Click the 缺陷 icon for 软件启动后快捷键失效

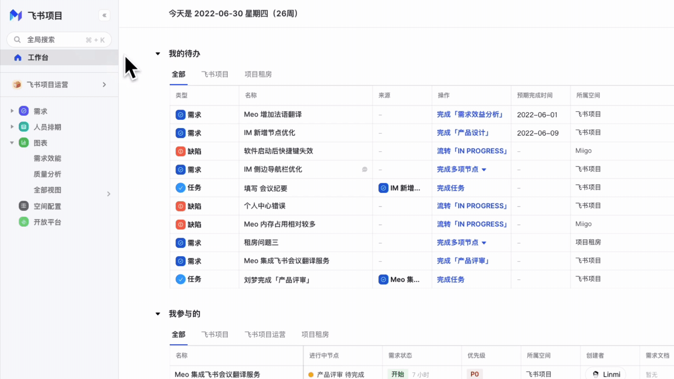coord(180,151)
